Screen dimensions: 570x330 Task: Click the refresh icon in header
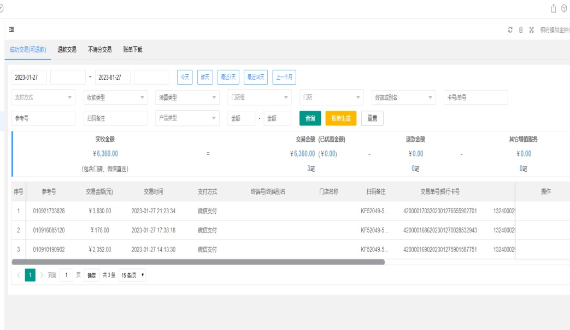(x=510, y=30)
